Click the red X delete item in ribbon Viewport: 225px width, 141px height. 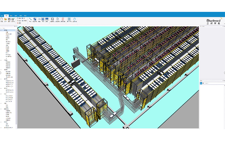[18, 23]
